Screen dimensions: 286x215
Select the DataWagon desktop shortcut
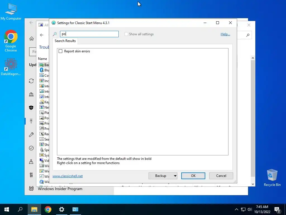pyautogui.click(x=11, y=67)
